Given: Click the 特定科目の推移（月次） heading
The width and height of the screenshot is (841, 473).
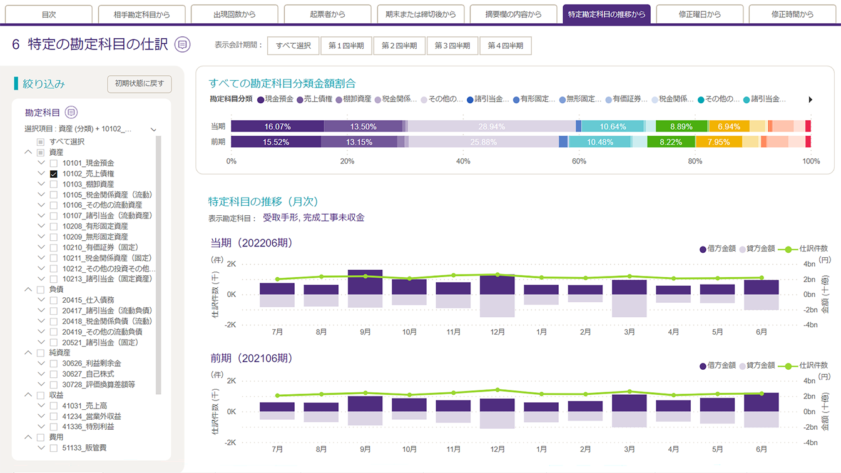Looking at the screenshot, I should pos(263,201).
